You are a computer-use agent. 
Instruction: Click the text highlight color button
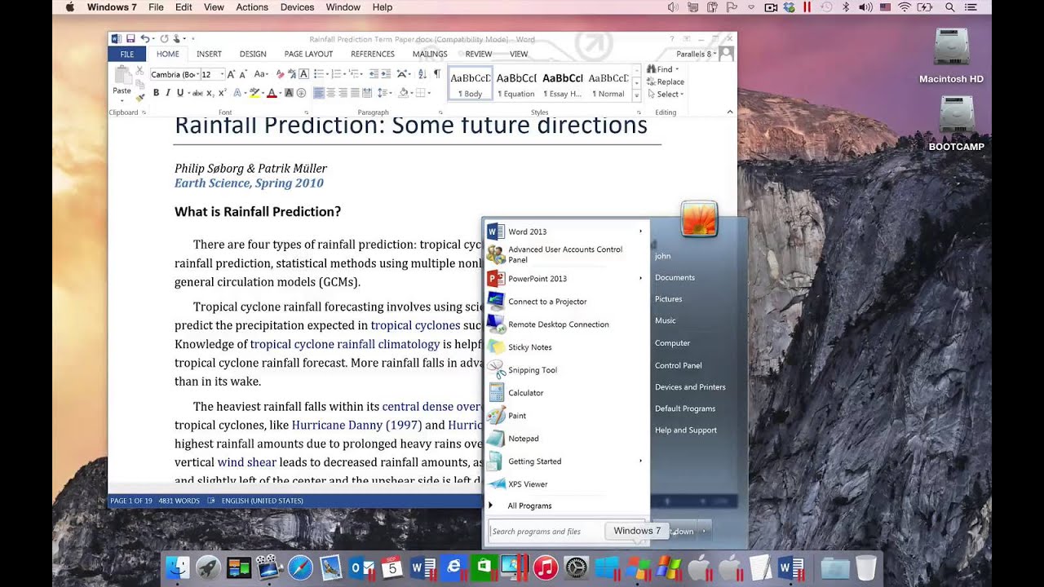[x=254, y=93]
